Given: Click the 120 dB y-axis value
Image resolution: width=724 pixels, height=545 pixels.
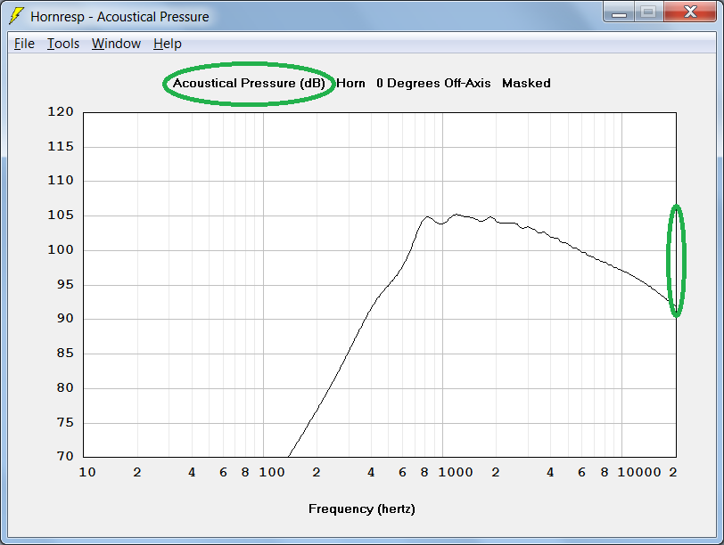Looking at the screenshot, I should [61, 112].
